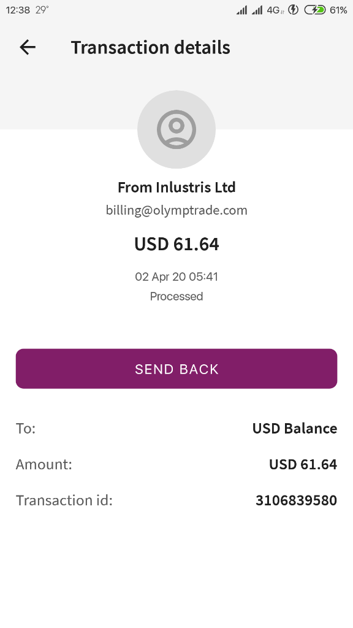Tap the 12:38 clock in status bar
Image resolution: width=353 pixels, height=628 pixels.
18,10
